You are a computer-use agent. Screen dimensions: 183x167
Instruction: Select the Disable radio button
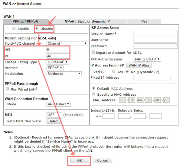[x=37, y=29]
